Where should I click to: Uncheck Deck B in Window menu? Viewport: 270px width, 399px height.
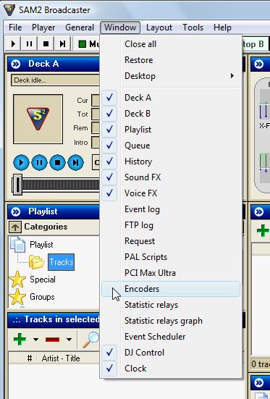171,114
